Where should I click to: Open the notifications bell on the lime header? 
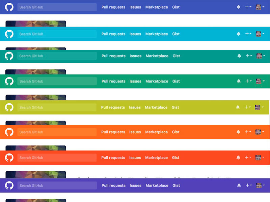(x=238, y=107)
